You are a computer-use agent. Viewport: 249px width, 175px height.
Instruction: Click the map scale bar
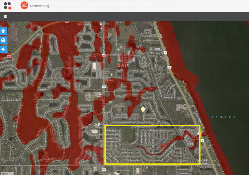[4, 173]
